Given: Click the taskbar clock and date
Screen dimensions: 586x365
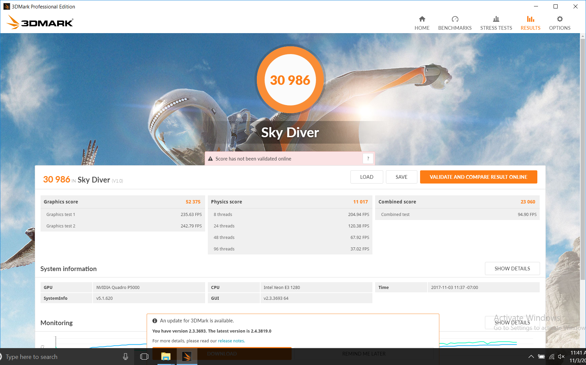Looking at the screenshot, I should (x=578, y=357).
